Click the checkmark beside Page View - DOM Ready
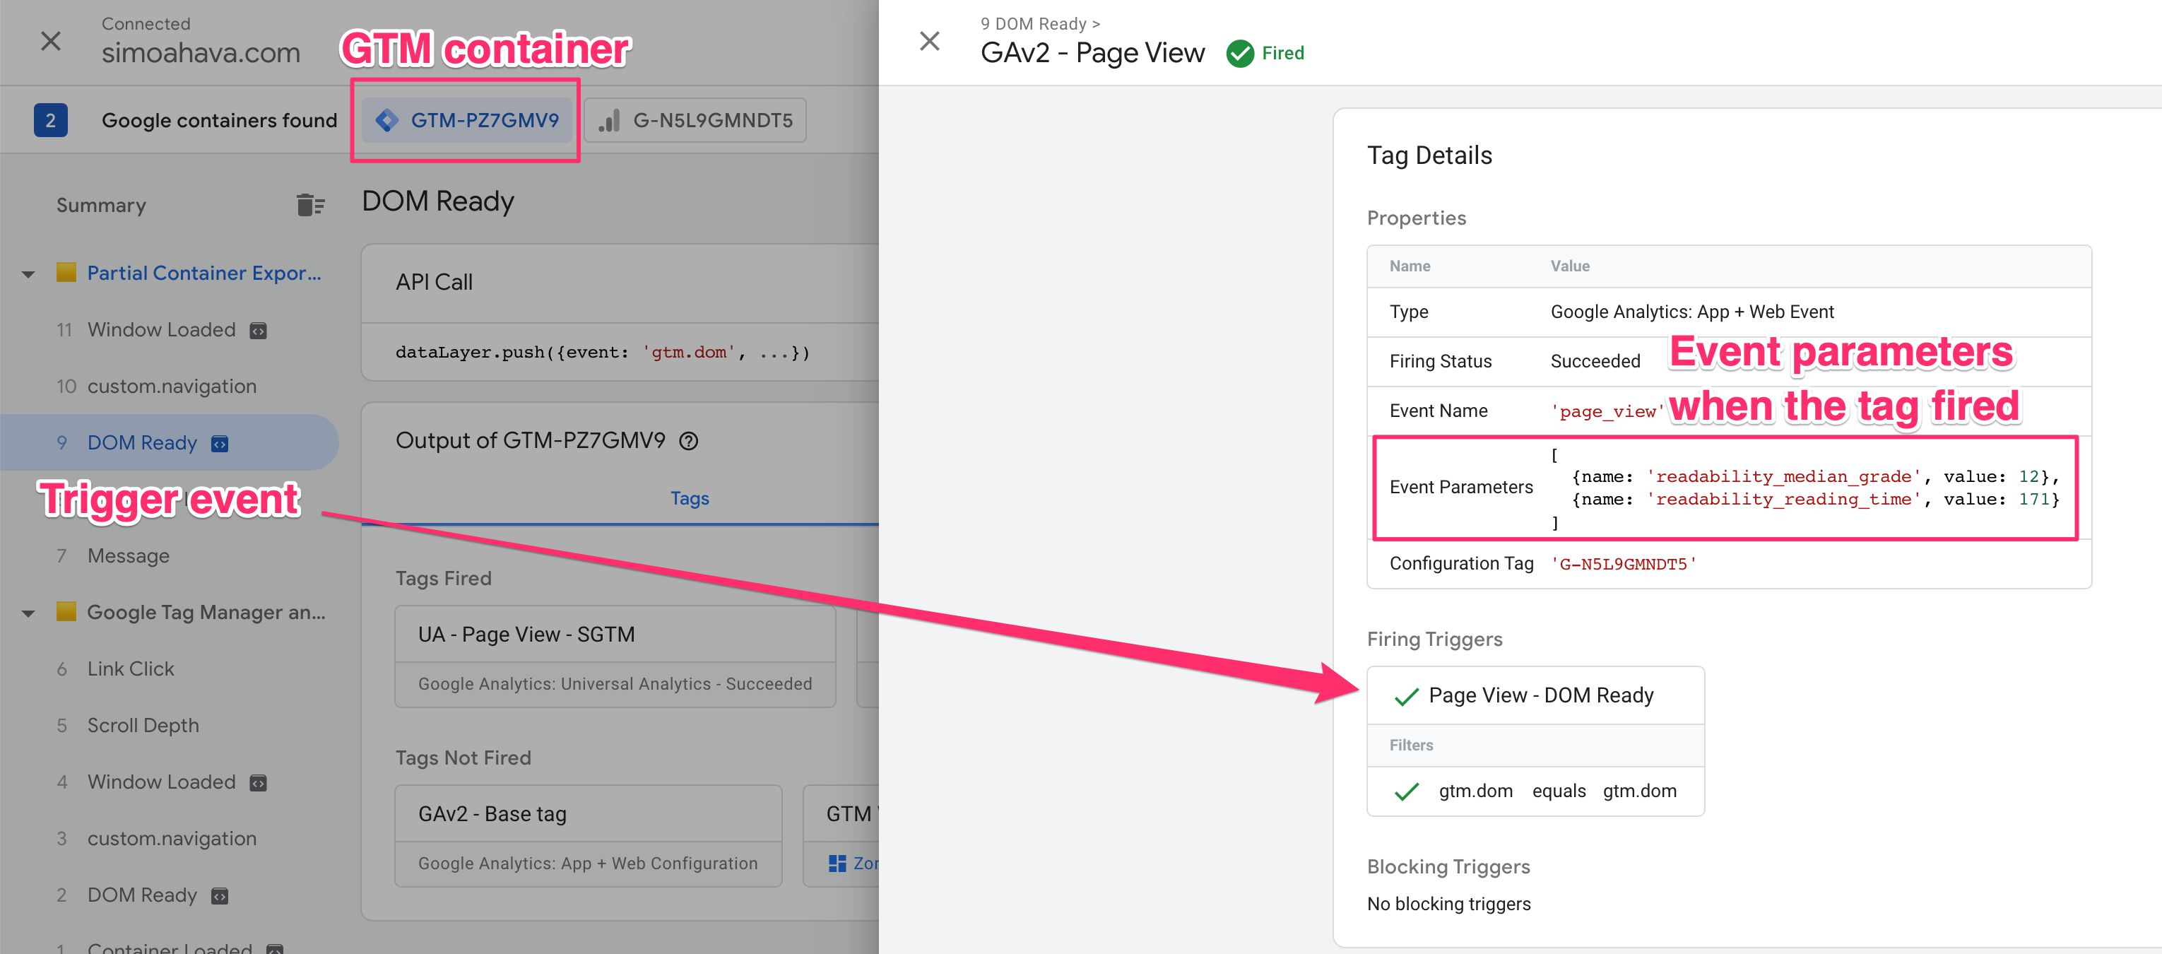The width and height of the screenshot is (2162, 954). pos(1406,696)
